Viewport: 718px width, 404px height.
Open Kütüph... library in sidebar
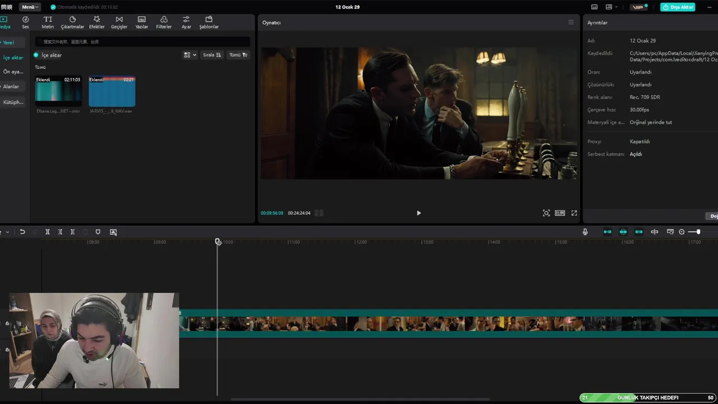point(13,102)
